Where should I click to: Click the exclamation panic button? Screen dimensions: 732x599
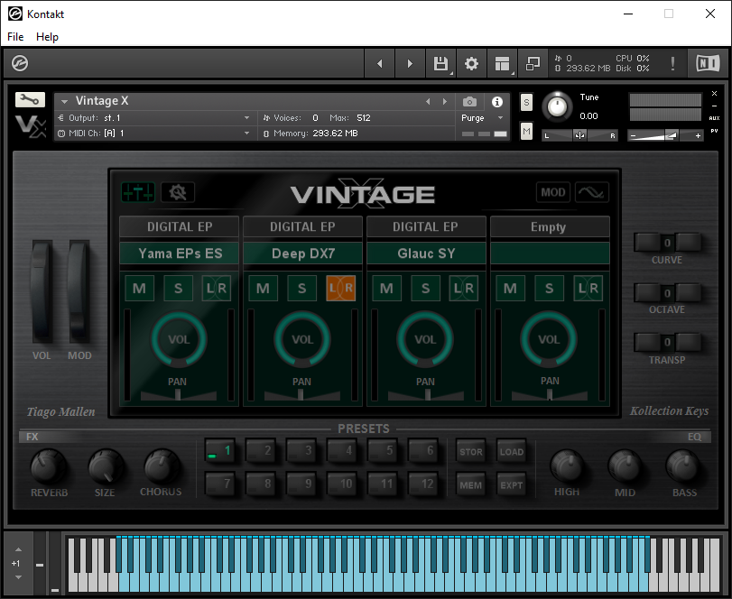point(672,63)
